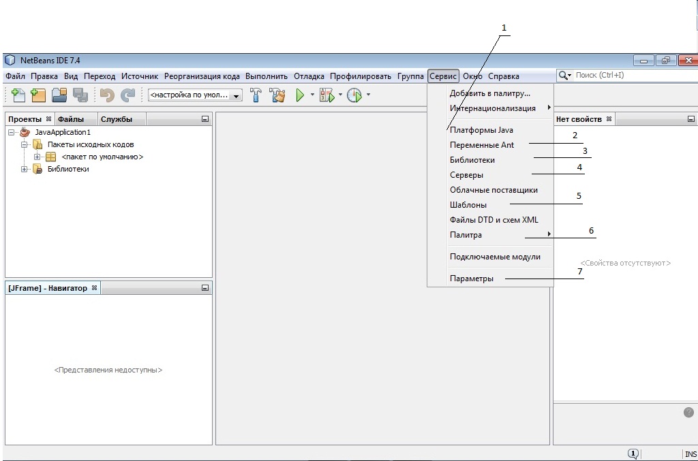This screenshot has height=461, width=698.
Task: Open the Источник menu
Action: coord(139,76)
